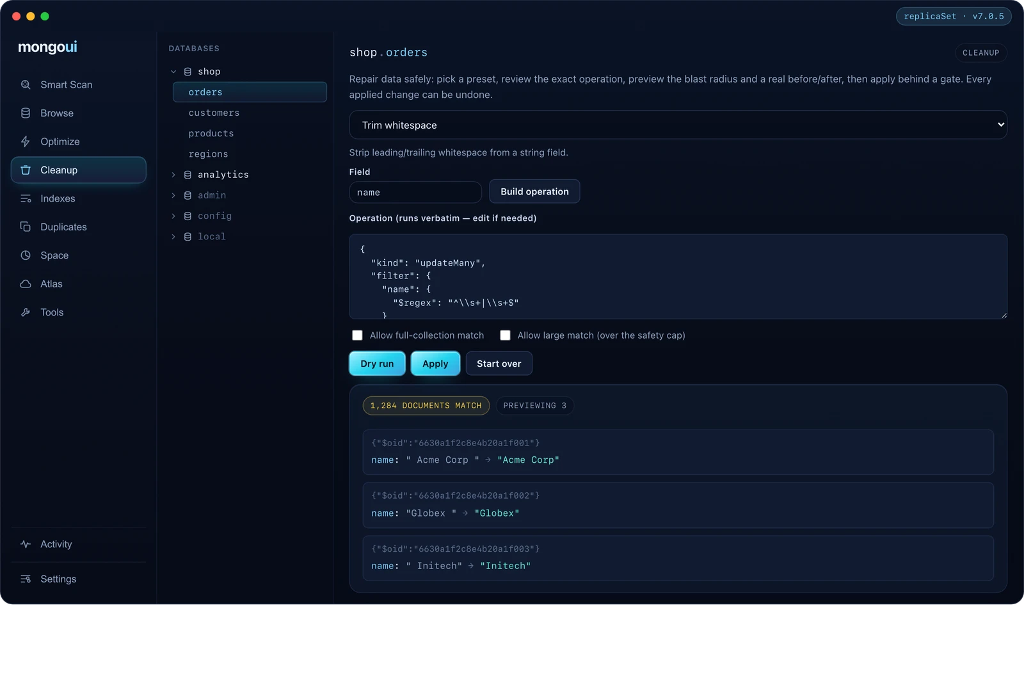This screenshot has height=674, width=1024.
Task: Click the replicaSet v7.0.5 badge
Action: tap(954, 16)
